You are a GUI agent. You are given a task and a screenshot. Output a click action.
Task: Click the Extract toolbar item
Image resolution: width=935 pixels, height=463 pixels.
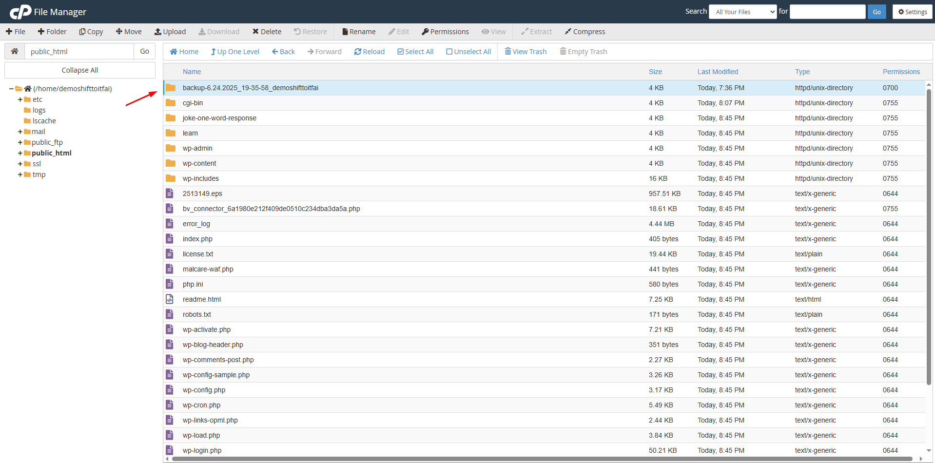point(536,32)
